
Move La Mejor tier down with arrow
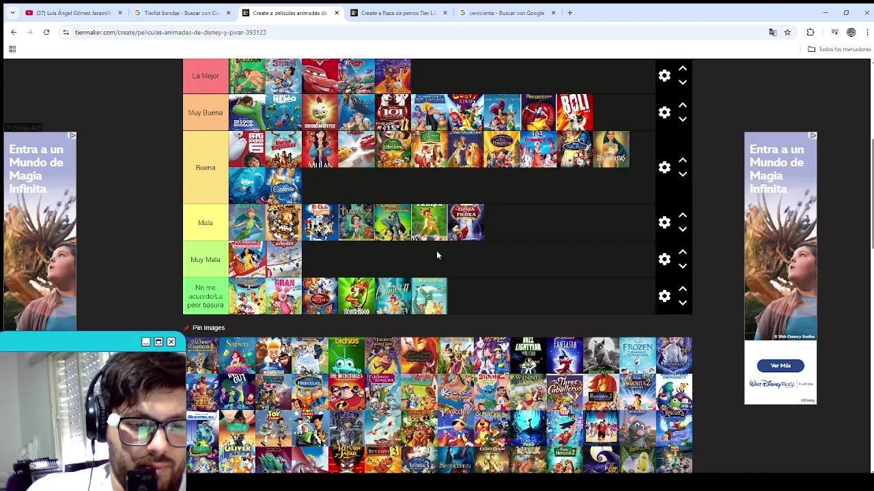pyautogui.click(x=682, y=83)
